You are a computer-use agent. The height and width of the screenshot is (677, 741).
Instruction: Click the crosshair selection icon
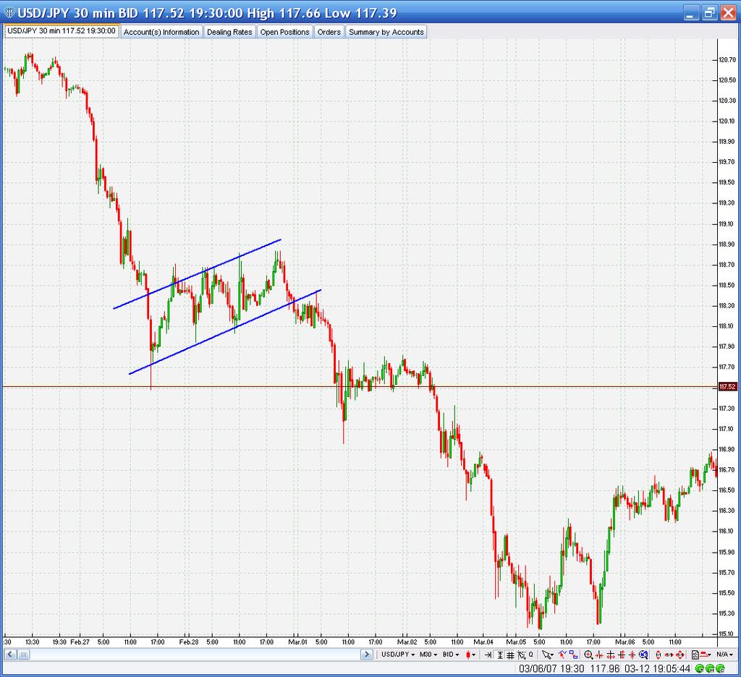point(521,655)
